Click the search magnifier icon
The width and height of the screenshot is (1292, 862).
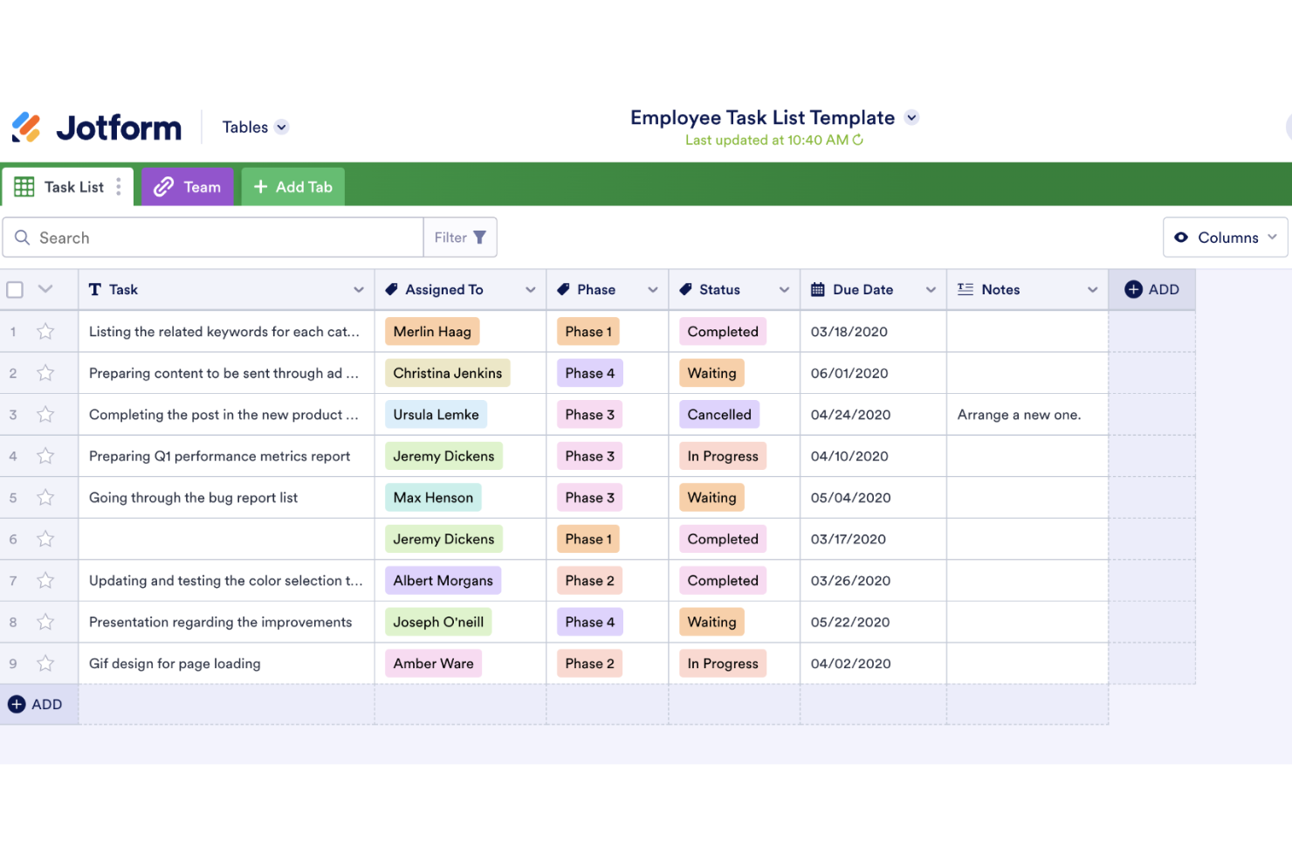(23, 237)
